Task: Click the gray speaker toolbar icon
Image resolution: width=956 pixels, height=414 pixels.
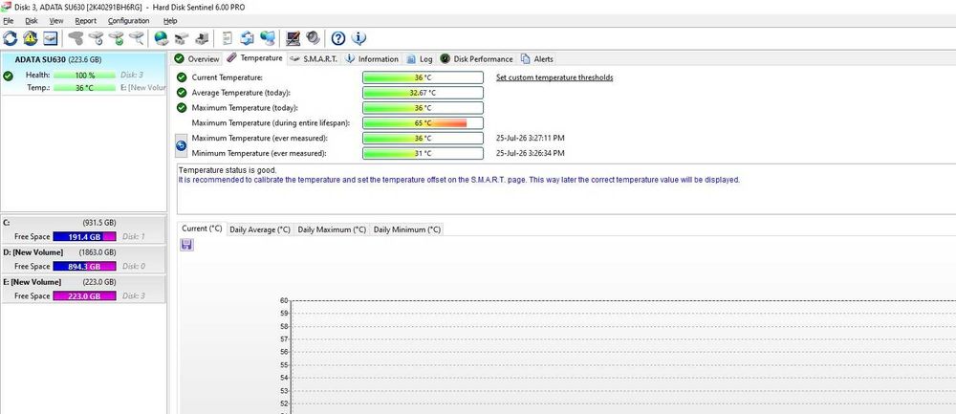Action: [313, 38]
